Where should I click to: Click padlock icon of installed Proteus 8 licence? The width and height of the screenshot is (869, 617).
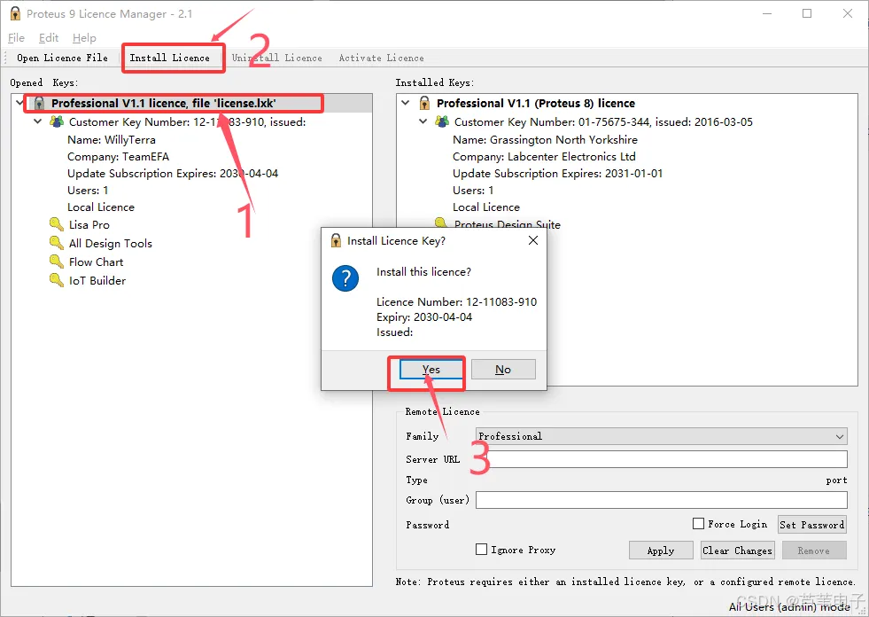click(x=424, y=103)
